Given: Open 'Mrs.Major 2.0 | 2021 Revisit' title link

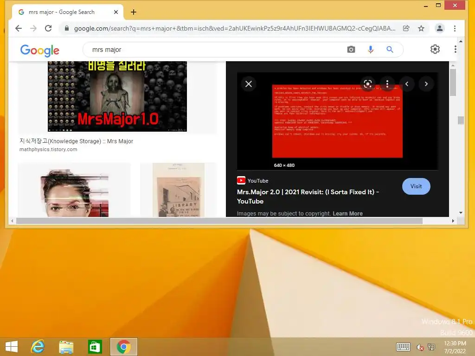Looking at the screenshot, I should [x=308, y=197].
